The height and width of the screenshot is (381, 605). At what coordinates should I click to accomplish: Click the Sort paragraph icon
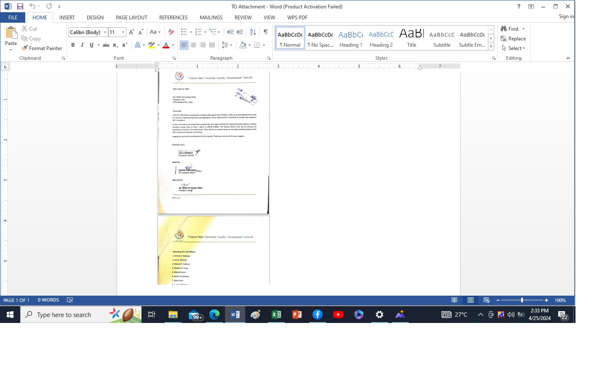point(253,32)
